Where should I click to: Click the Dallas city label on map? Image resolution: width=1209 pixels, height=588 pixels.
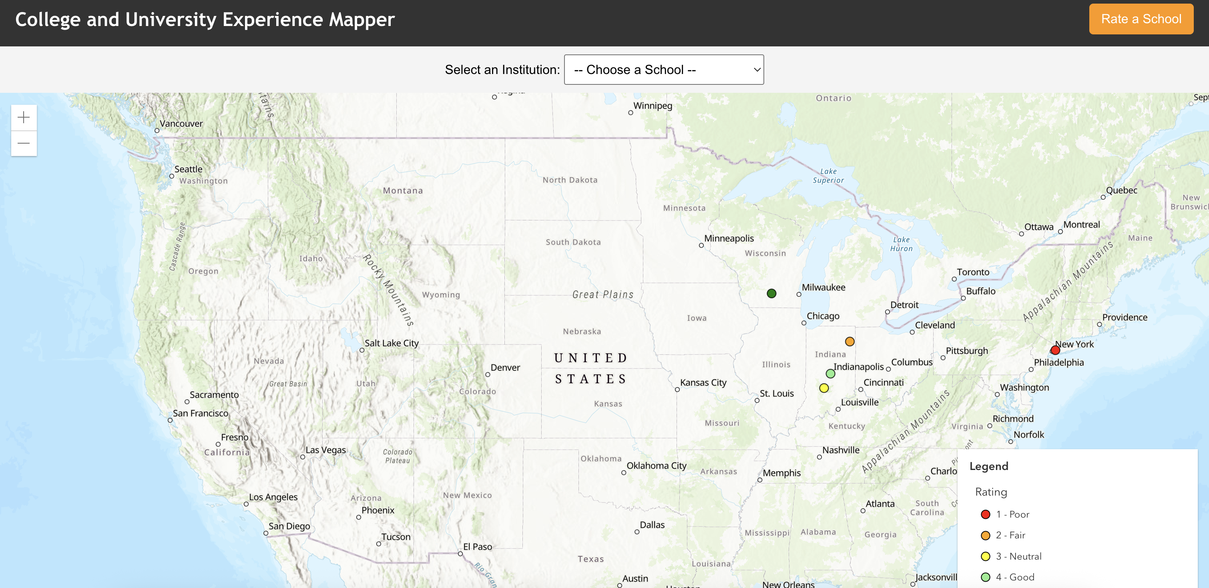[652, 525]
